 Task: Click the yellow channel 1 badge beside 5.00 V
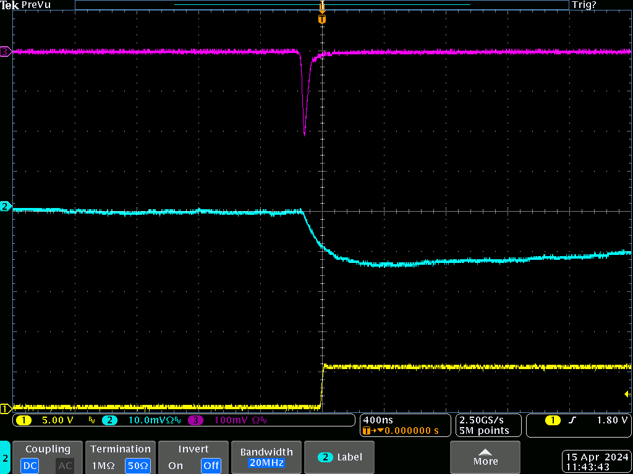[23, 421]
